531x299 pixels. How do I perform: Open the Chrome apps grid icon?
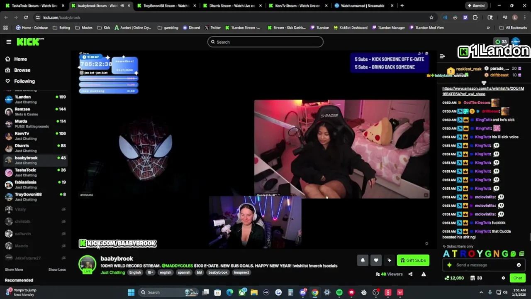point(5,27)
